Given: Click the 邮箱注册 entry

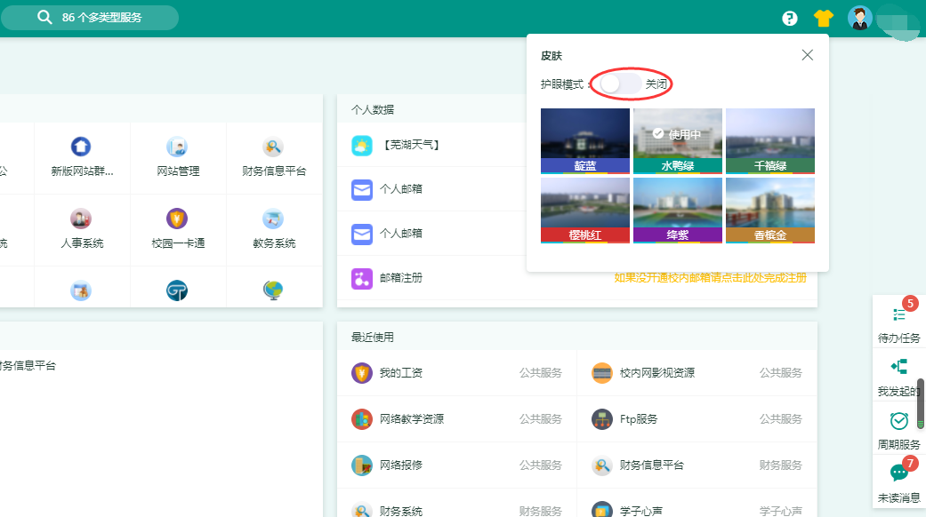Looking at the screenshot, I should click(x=400, y=278).
